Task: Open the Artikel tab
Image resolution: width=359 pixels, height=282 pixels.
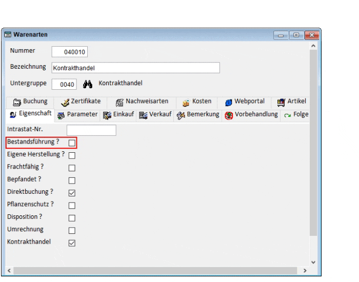Action: [x=291, y=102]
